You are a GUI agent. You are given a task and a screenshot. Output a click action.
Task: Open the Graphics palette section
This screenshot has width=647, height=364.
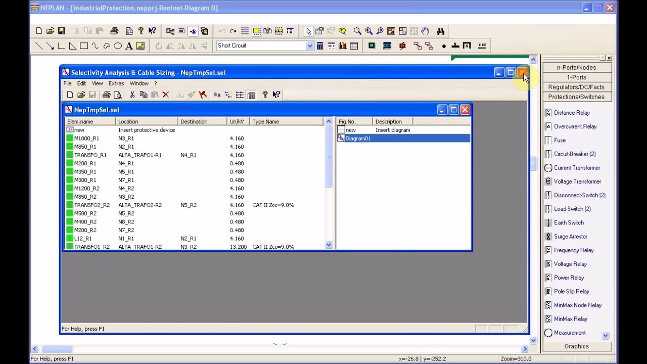pyautogui.click(x=576, y=346)
